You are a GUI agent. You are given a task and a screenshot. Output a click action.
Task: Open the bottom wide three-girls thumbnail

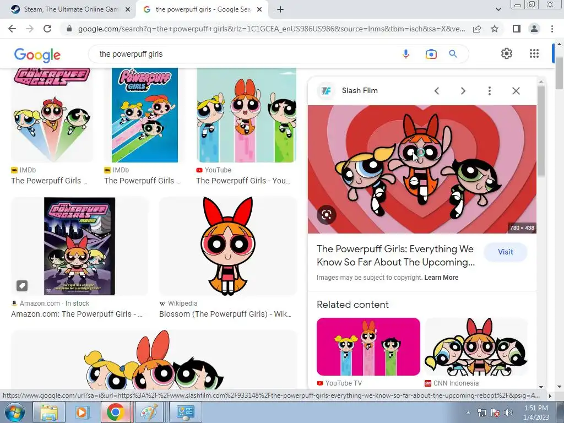[x=154, y=360]
